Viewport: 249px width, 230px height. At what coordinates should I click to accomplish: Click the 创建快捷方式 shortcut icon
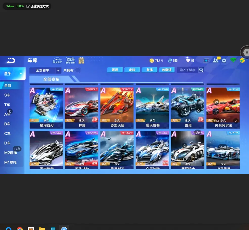[x=28, y=6]
